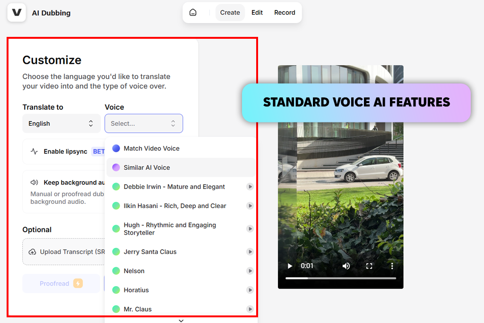The width and height of the screenshot is (484, 323).
Task: Click the blue Match Video Voice dot
Action: [x=116, y=148]
